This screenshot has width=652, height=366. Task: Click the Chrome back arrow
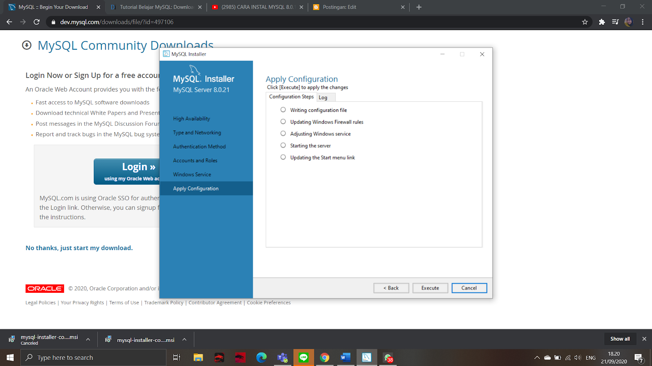coord(9,22)
